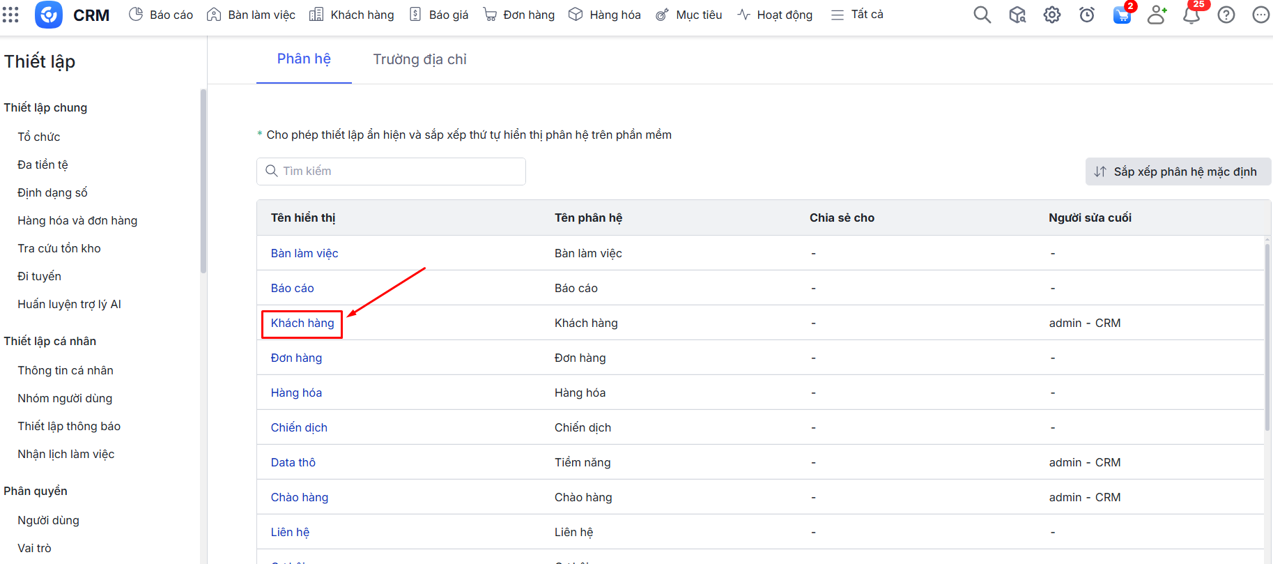
Task: Open the settings gear icon
Action: pyautogui.click(x=1051, y=15)
